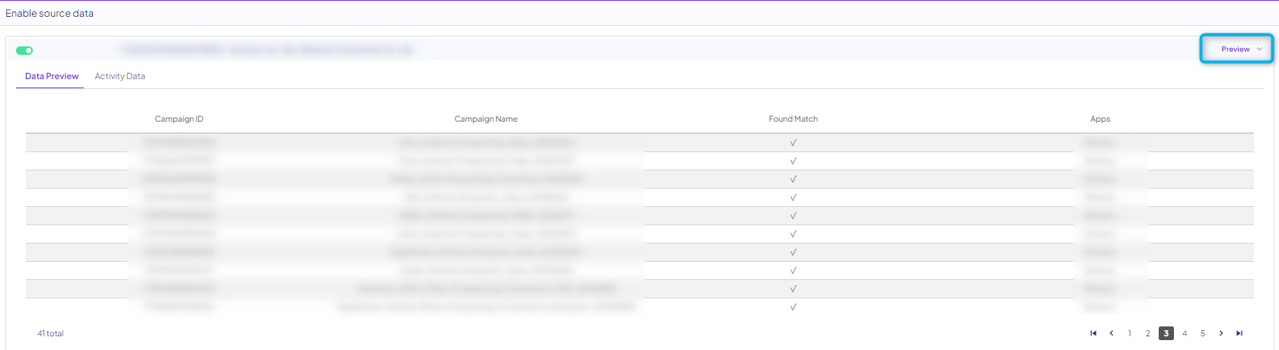Click the Campaign ID column header

[179, 119]
